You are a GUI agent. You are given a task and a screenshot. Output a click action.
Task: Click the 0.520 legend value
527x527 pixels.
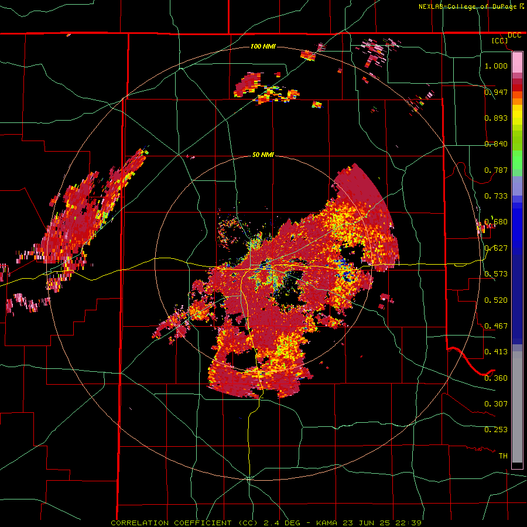pos(496,300)
